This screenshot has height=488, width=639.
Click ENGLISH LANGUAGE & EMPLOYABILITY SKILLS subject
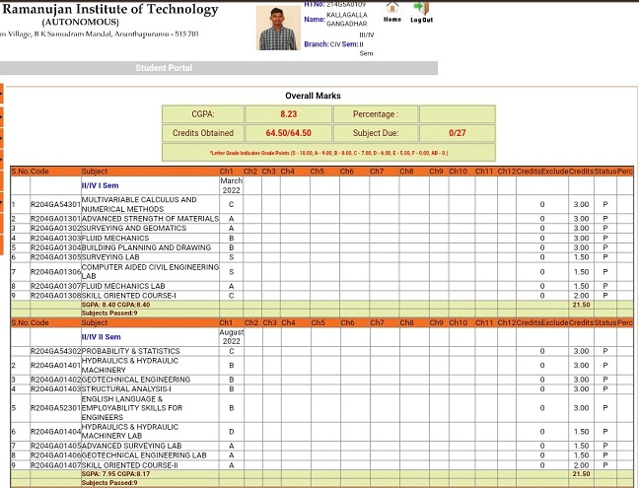pos(132,408)
